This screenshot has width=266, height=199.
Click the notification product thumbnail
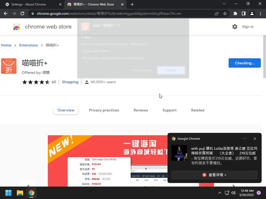179,153
